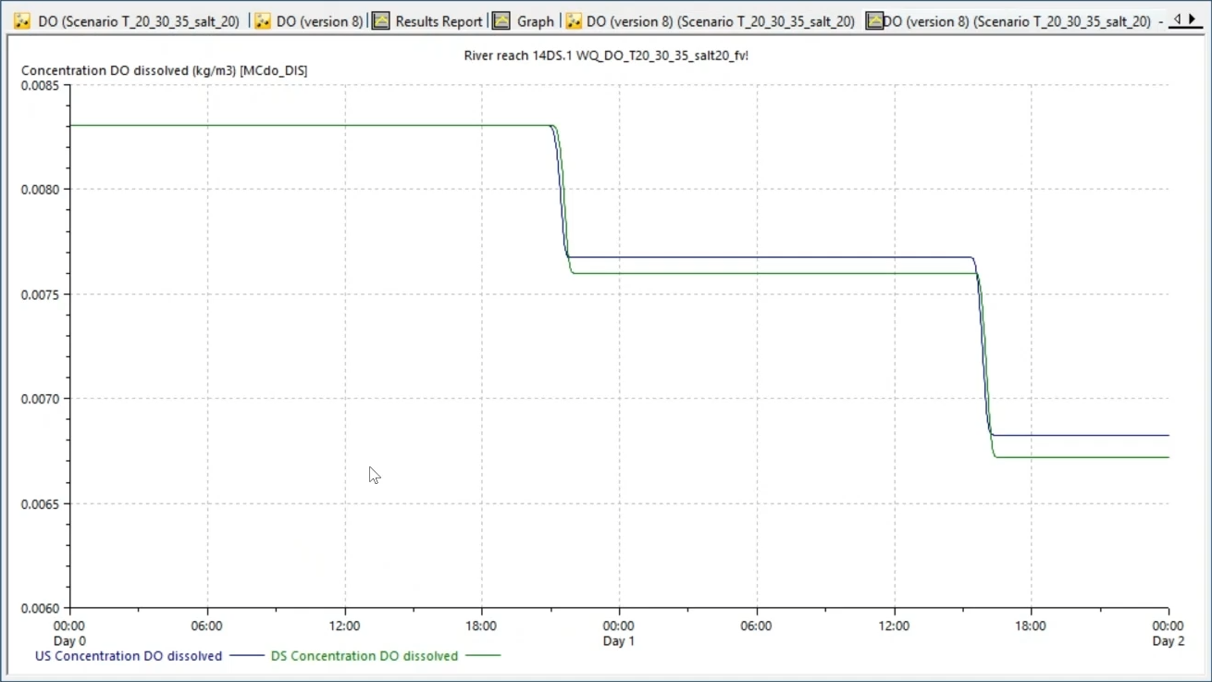Click the left tab-scroll arrow
The image size is (1212, 682).
pyautogui.click(x=1176, y=19)
